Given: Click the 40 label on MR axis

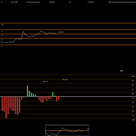Looking at the screenshot, I should tap(133, 89).
